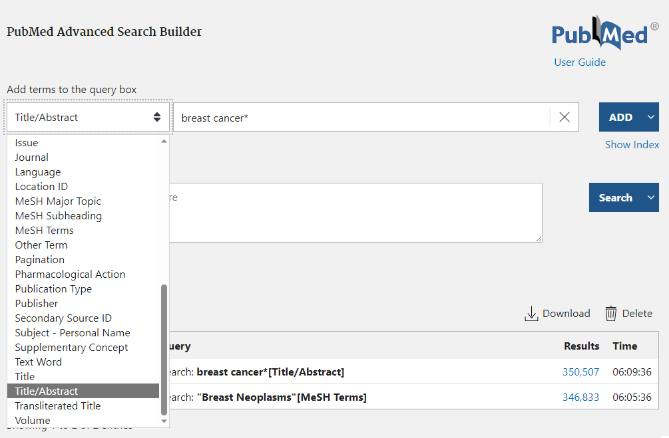Select Journal from the field list
669x438 pixels.
[x=83, y=158]
